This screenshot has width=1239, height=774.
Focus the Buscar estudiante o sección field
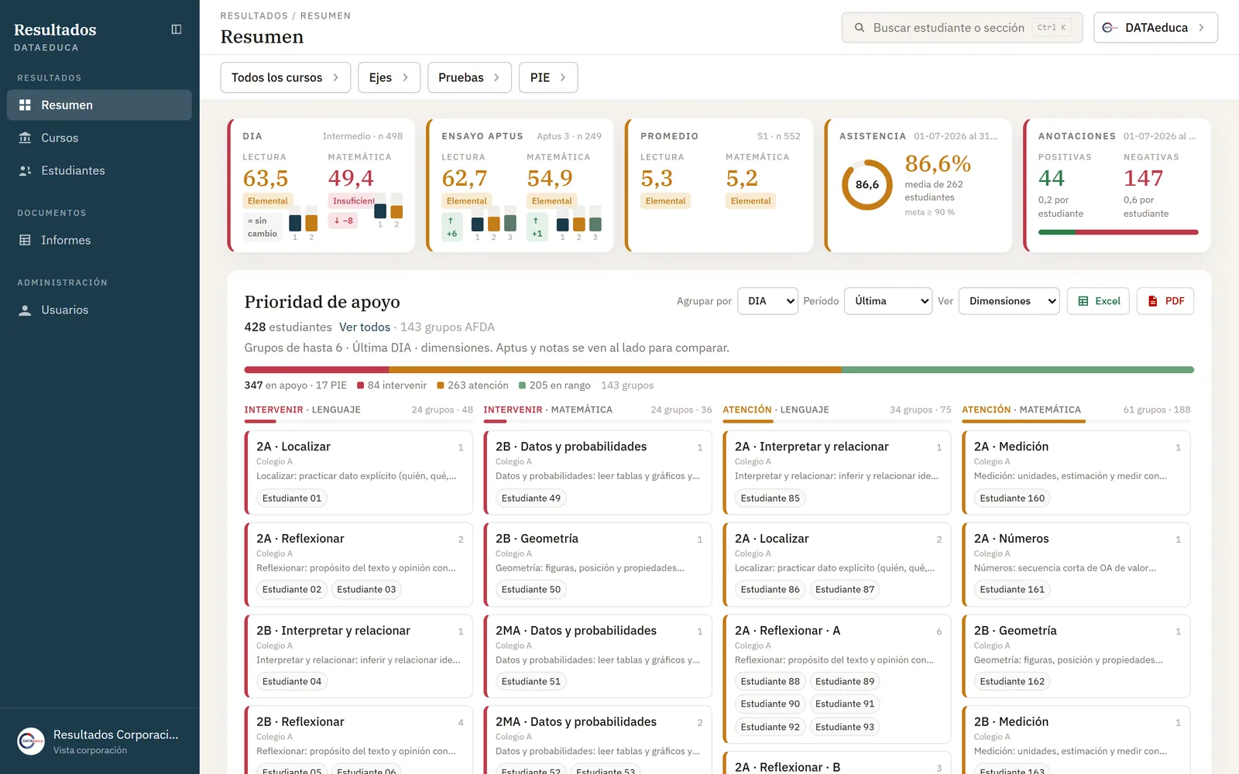point(962,28)
